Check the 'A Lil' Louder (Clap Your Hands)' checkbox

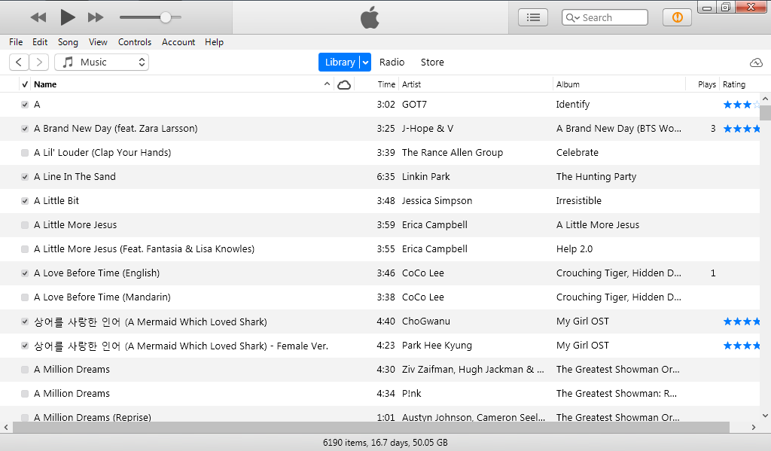(25, 153)
